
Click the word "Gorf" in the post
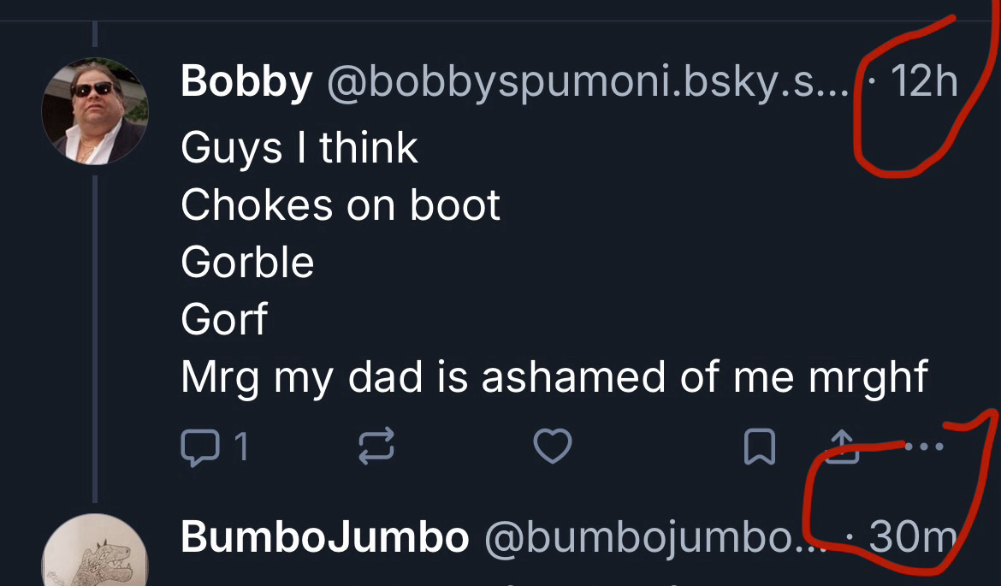(224, 320)
